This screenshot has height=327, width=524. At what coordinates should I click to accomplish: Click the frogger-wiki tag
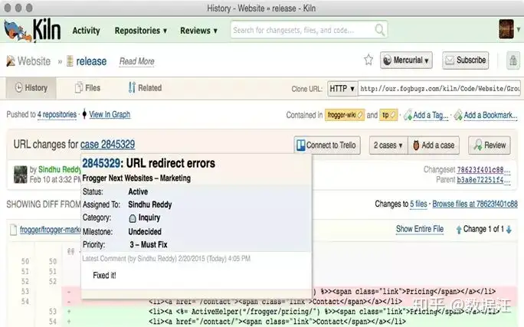click(344, 115)
